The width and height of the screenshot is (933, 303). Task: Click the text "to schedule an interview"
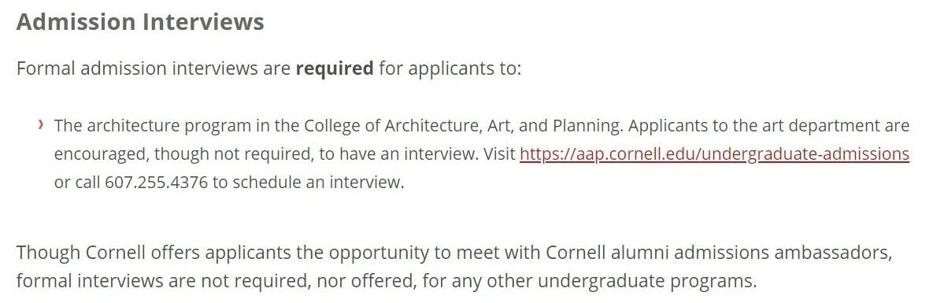308,182
